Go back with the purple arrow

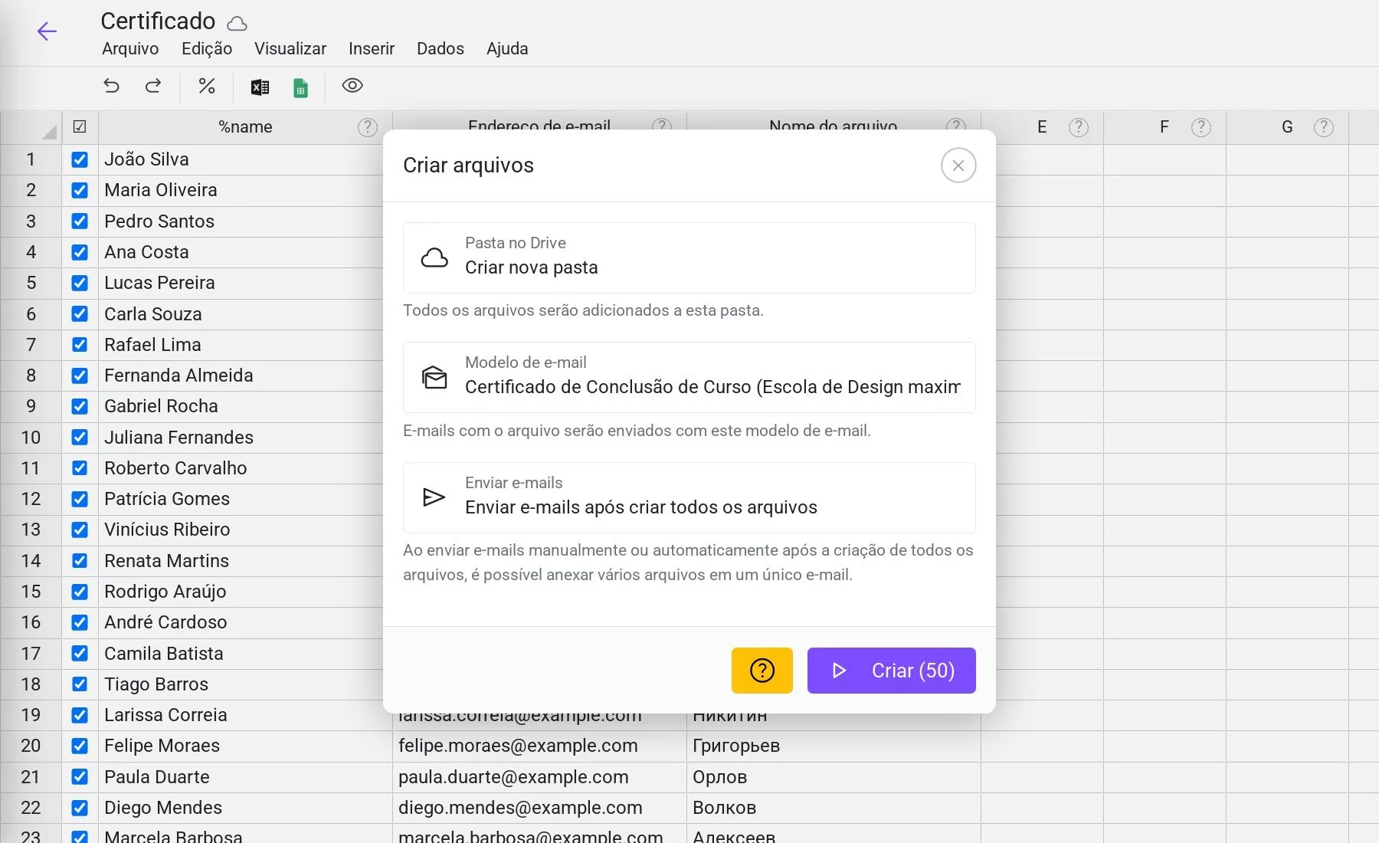(47, 31)
